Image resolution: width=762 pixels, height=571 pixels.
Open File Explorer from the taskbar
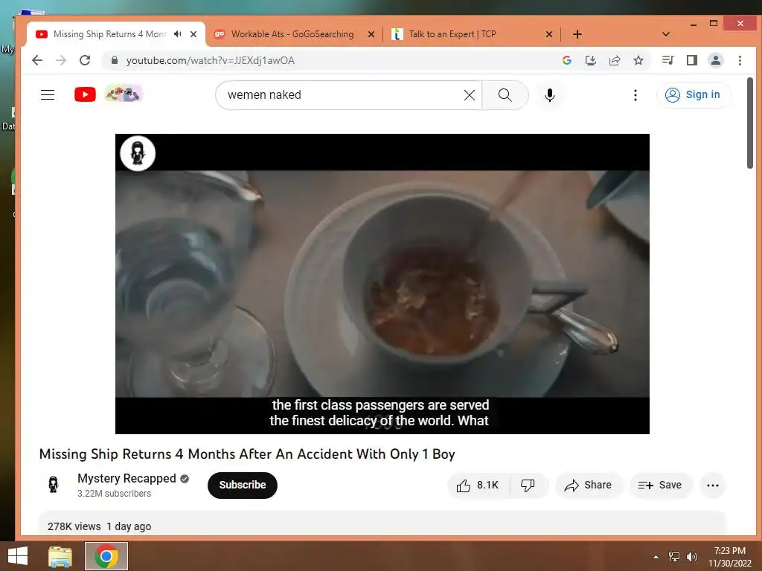[x=60, y=556]
